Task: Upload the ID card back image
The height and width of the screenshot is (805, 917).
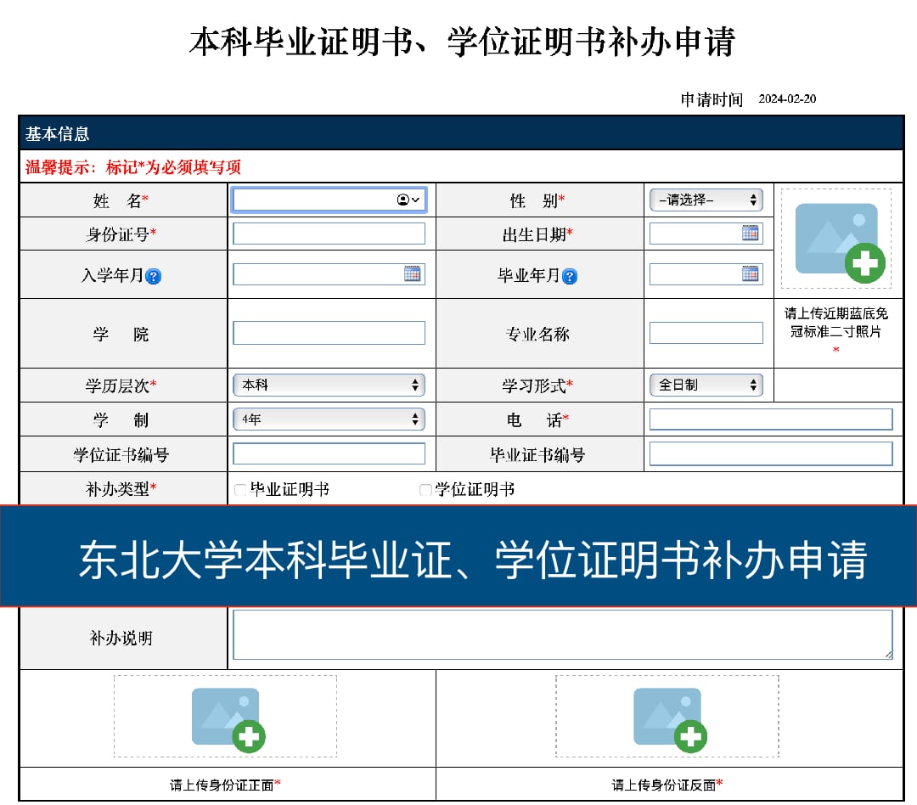Action: pyautogui.click(x=667, y=717)
